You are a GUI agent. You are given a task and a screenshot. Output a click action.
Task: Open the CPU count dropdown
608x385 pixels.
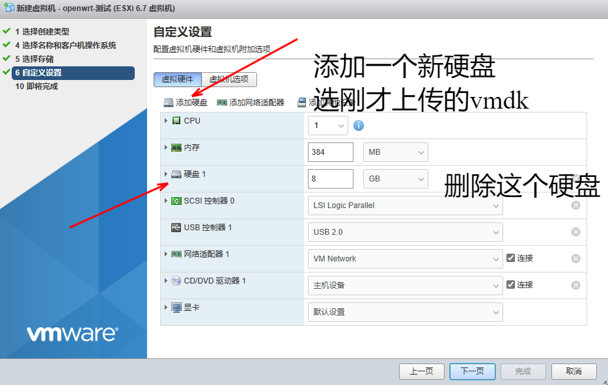pos(328,126)
